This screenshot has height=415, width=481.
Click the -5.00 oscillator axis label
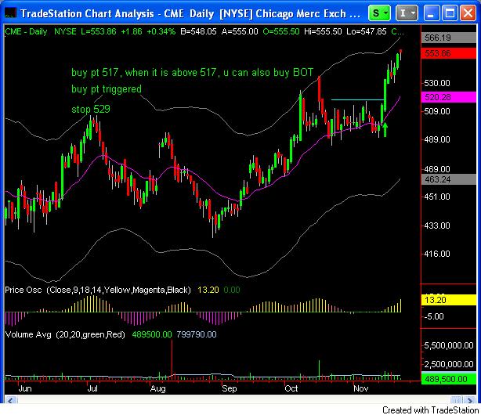[x=434, y=316]
